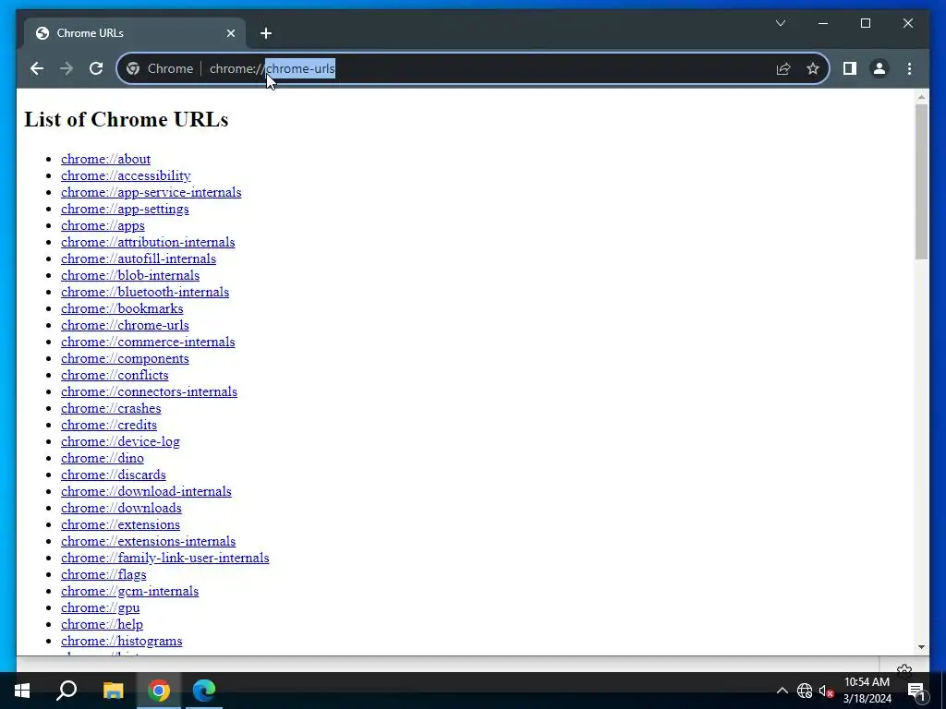The image size is (946, 709).
Task: Open chrome://credits link
Action: click(x=109, y=425)
